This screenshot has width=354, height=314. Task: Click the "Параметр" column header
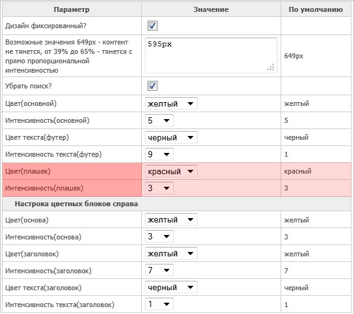(x=72, y=9)
